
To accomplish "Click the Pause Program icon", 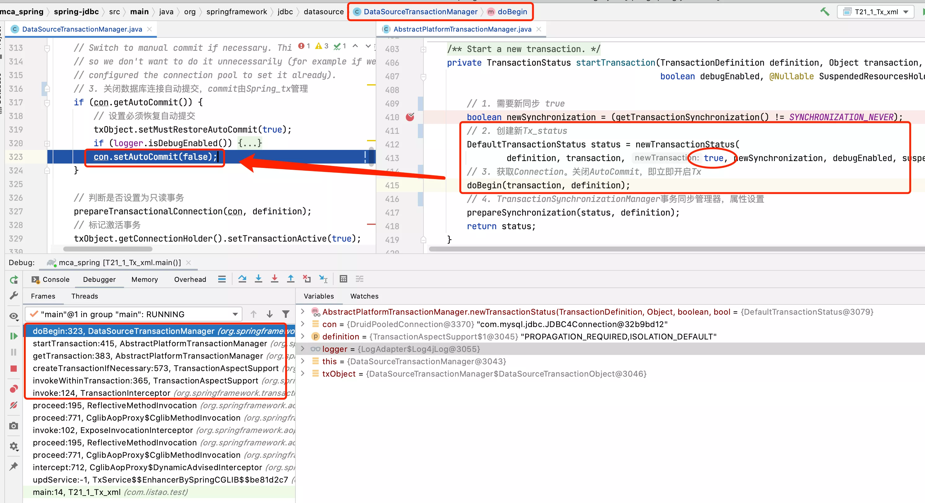I will (x=14, y=352).
